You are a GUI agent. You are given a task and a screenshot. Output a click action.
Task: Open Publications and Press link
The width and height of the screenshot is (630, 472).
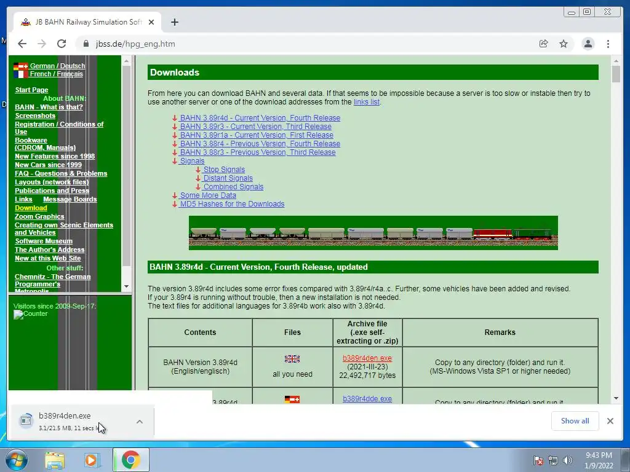point(52,191)
